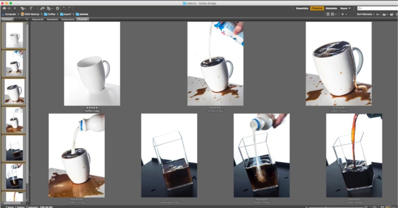Click the Coffee-9.dng preview image
The width and height of the screenshot is (398, 208).
click(215, 64)
